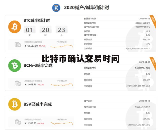This screenshot has height=132, width=160.
Task: Open the BTC 7-day price trend chart
Action: (x=62, y=46)
